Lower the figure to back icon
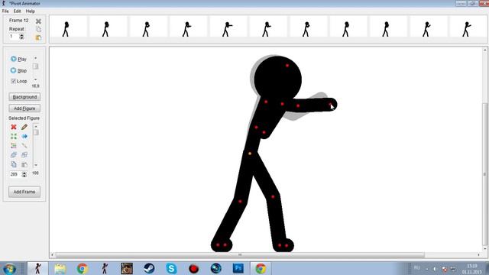This screenshot has height=275, width=489. [24, 154]
